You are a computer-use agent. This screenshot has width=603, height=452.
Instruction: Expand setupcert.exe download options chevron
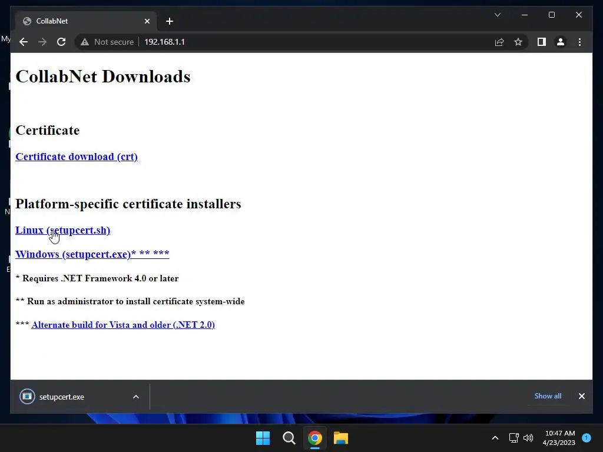click(x=136, y=397)
